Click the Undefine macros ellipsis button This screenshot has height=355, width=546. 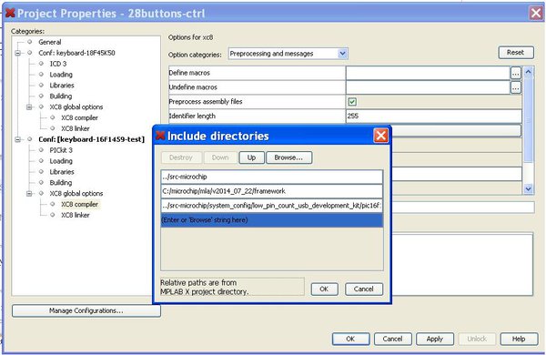pos(516,87)
